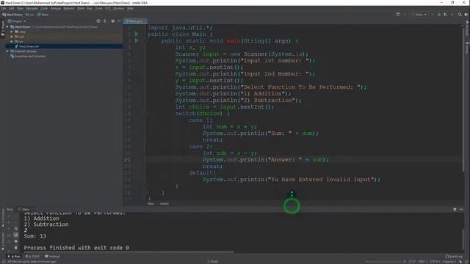The image size is (470, 264).
Task: Open Project panel gear settings
Action: (112, 21)
